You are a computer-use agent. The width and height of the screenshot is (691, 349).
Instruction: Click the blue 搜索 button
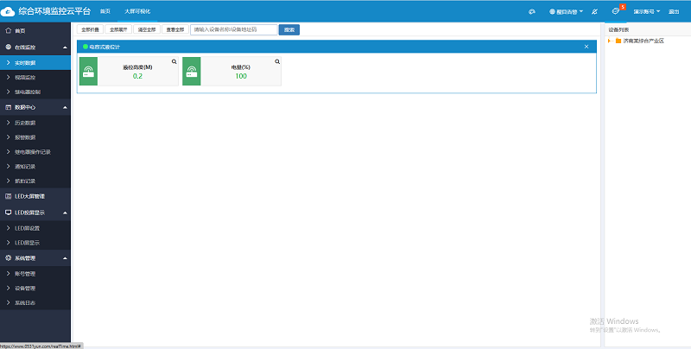click(x=289, y=29)
